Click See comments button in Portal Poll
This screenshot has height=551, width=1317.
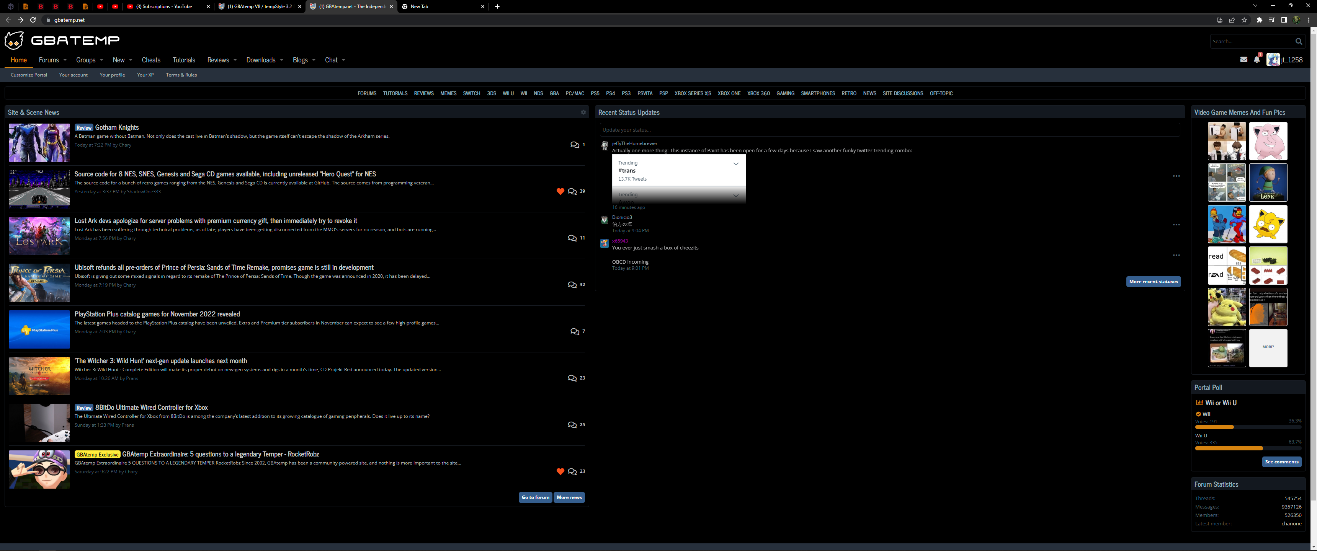1281,462
